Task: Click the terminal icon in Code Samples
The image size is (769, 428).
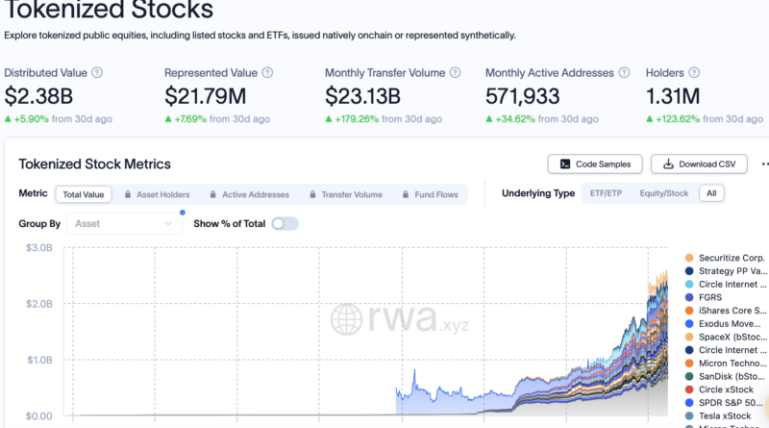Action: pyautogui.click(x=565, y=164)
